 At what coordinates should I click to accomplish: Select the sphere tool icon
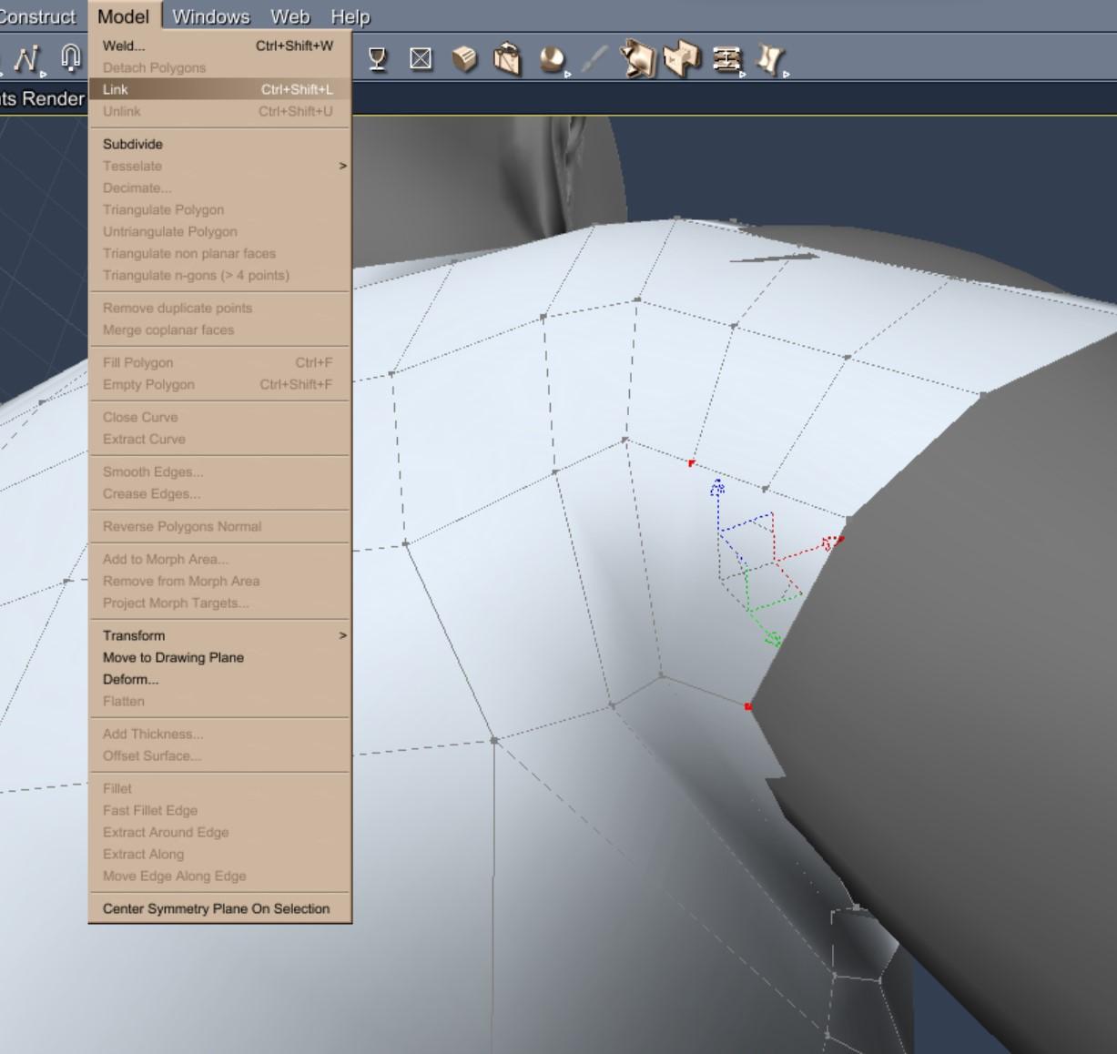click(551, 60)
